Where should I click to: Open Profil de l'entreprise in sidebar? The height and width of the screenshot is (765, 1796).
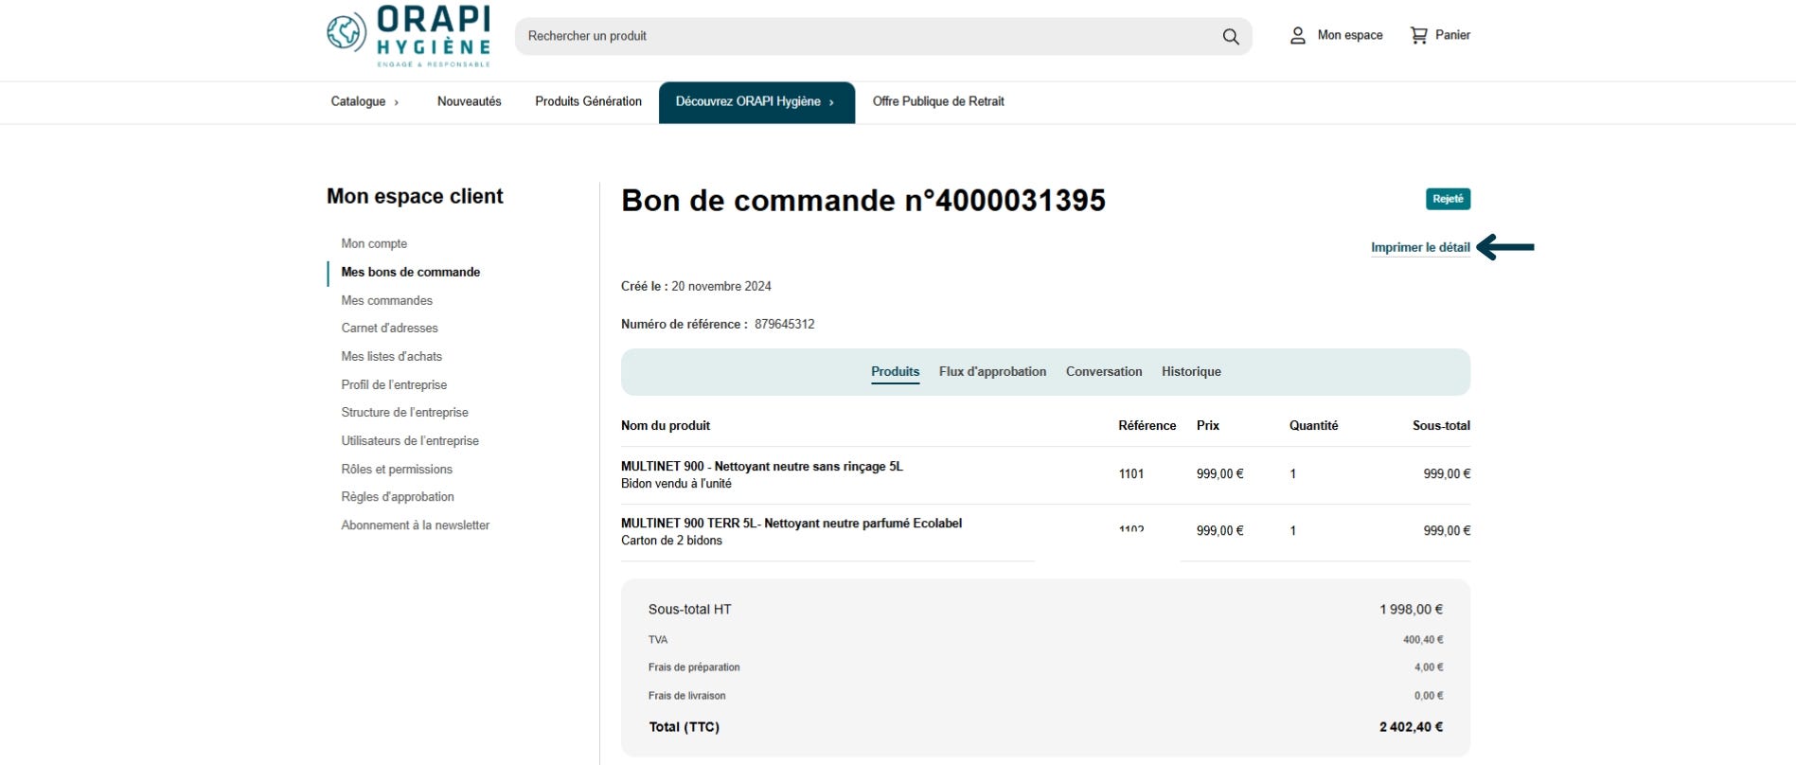(x=394, y=384)
